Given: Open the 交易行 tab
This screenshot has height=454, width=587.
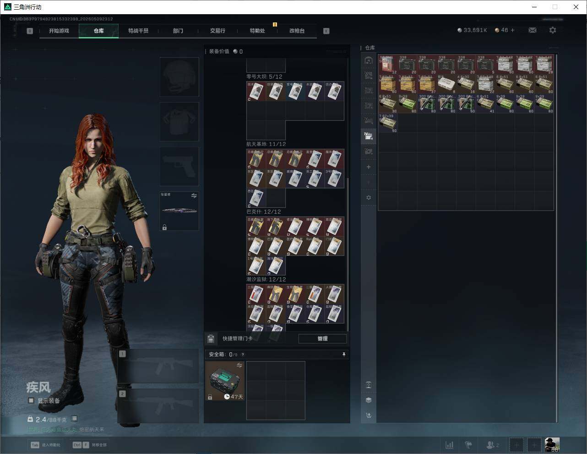Looking at the screenshot, I should click(217, 31).
